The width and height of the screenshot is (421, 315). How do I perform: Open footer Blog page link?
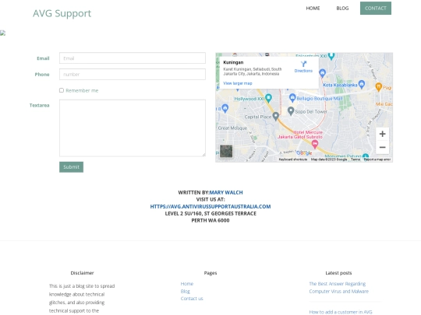(186, 291)
